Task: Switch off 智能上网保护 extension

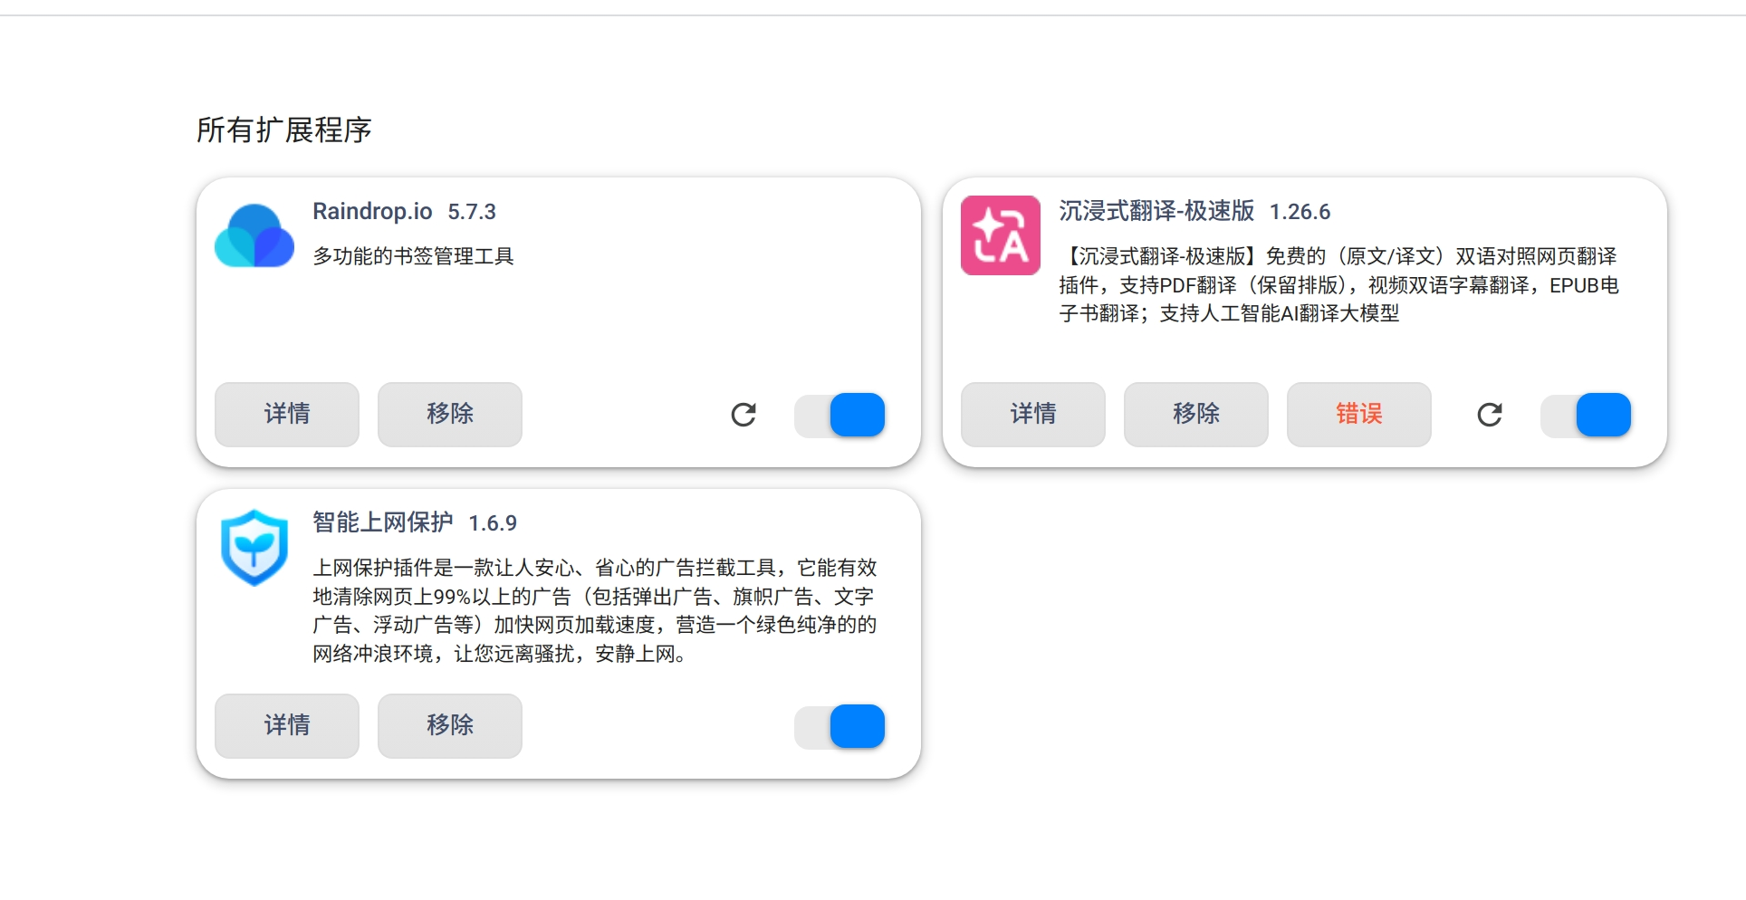Action: point(839,726)
